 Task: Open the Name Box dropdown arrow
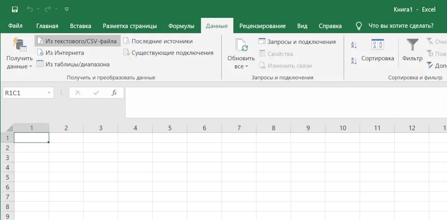point(49,93)
